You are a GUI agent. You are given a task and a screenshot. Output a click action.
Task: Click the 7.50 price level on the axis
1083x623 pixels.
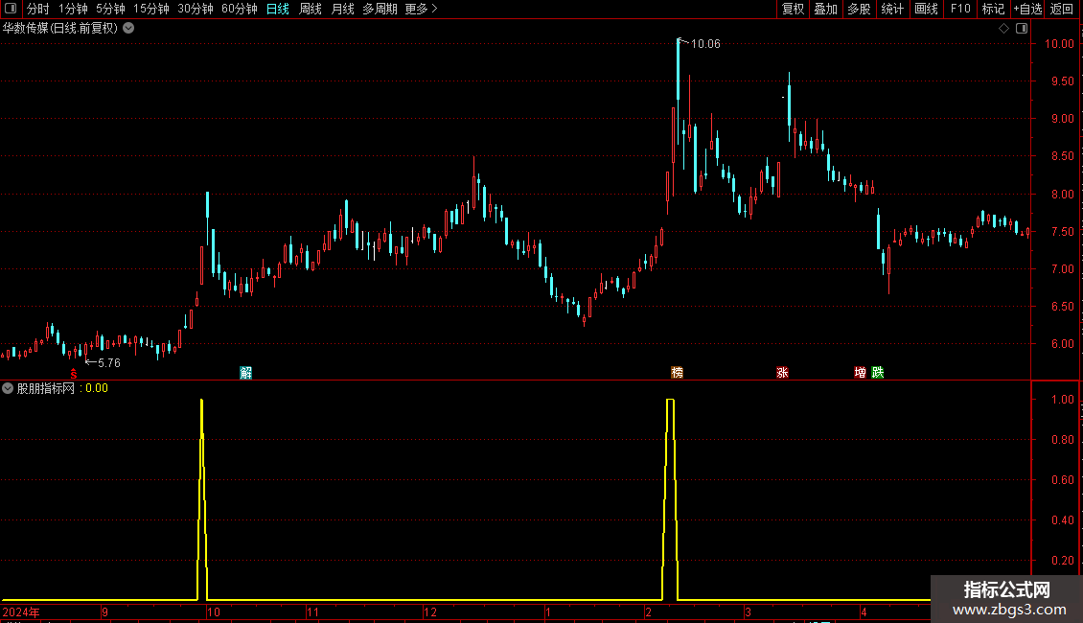tap(1062, 232)
